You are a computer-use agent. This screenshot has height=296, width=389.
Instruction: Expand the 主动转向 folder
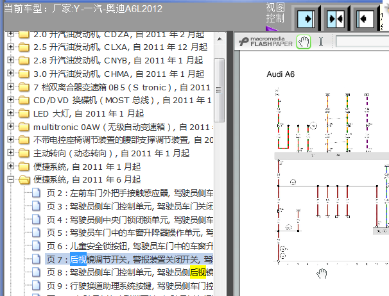coord(11,153)
